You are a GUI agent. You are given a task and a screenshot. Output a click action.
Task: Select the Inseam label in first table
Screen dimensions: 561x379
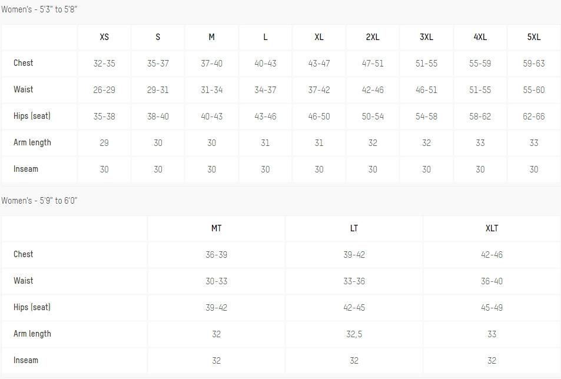(x=26, y=169)
